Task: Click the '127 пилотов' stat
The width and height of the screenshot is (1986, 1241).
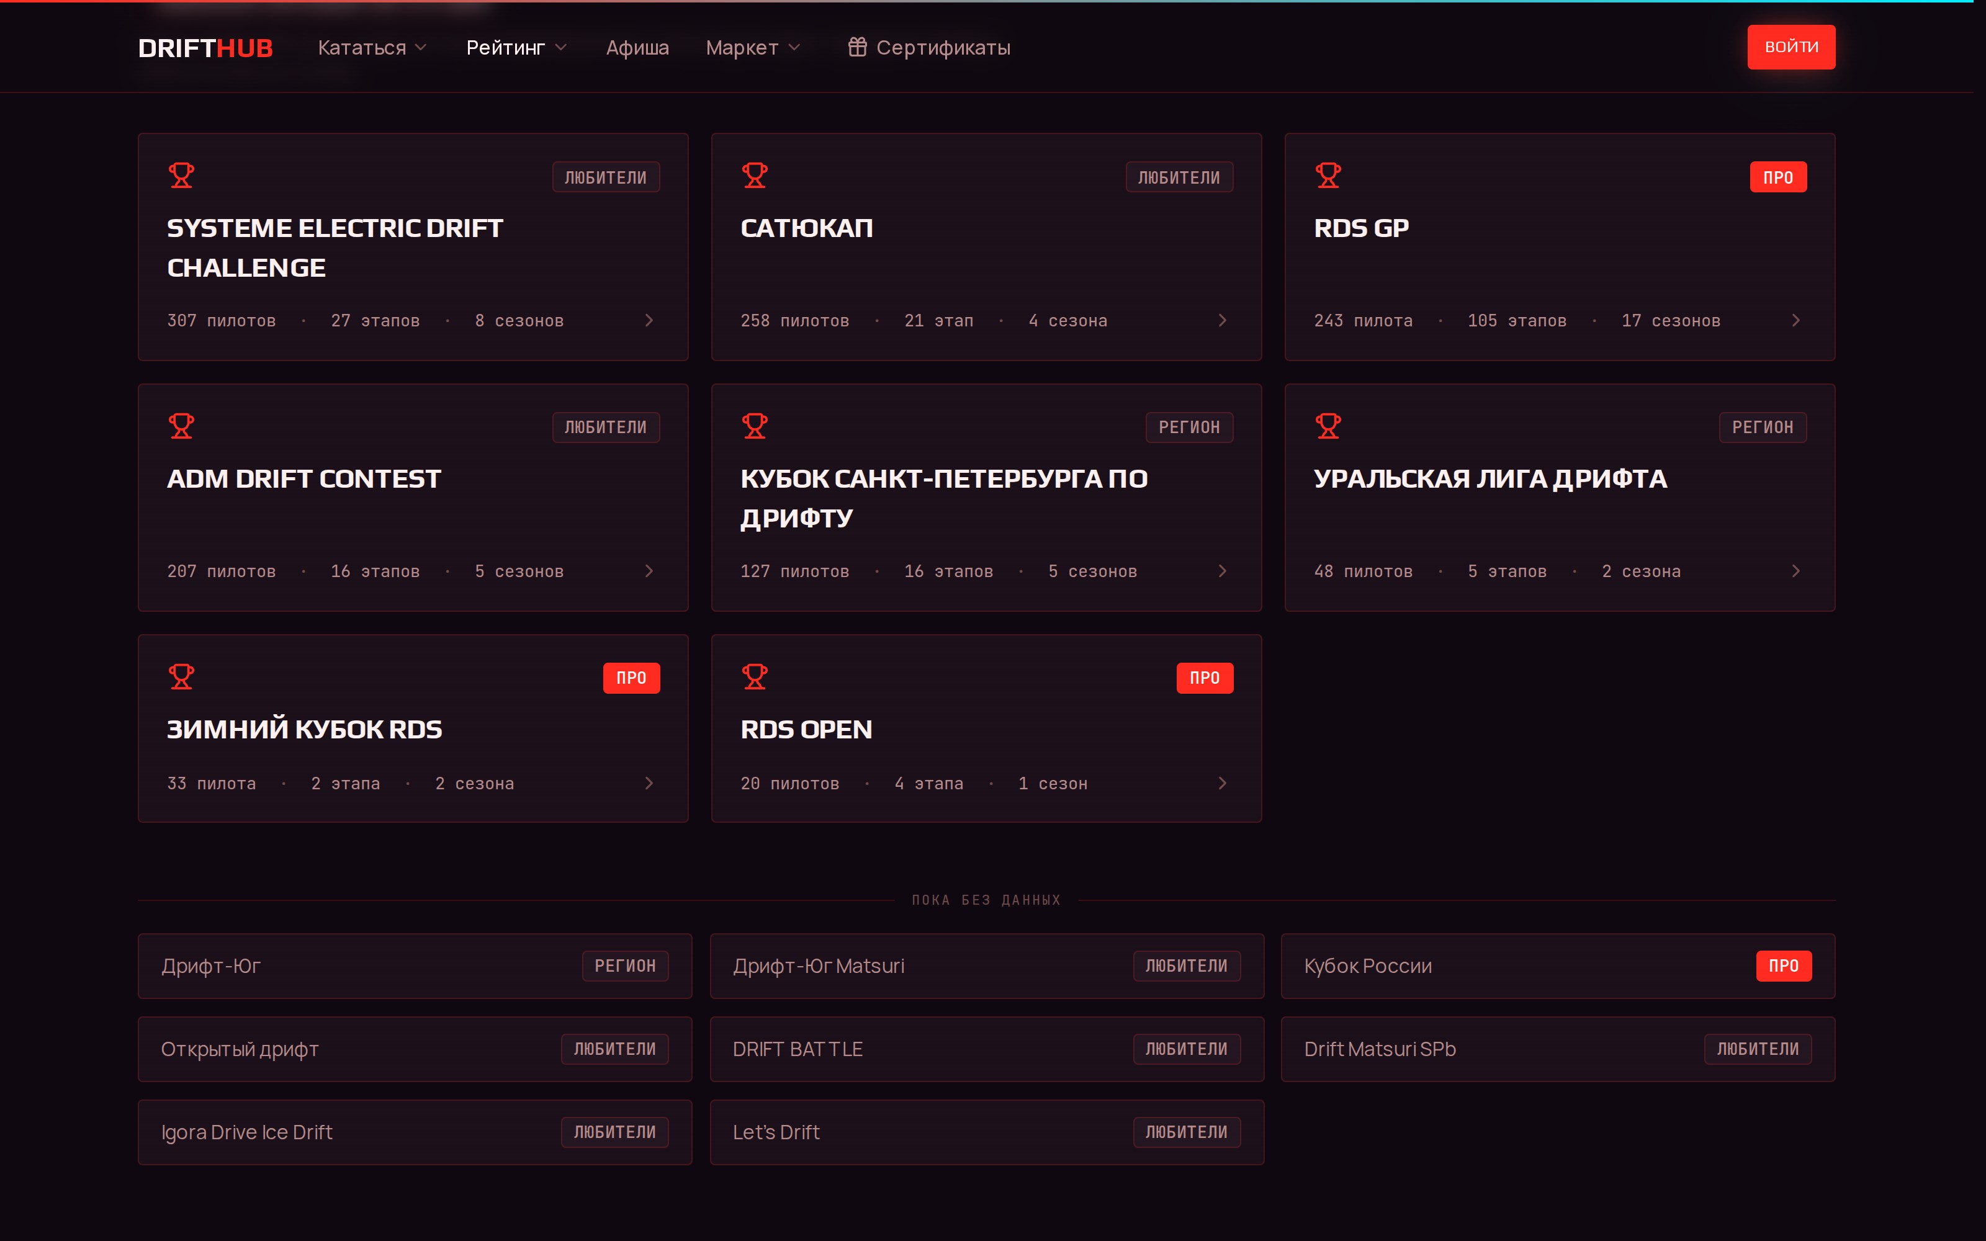Action: tap(794, 571)
